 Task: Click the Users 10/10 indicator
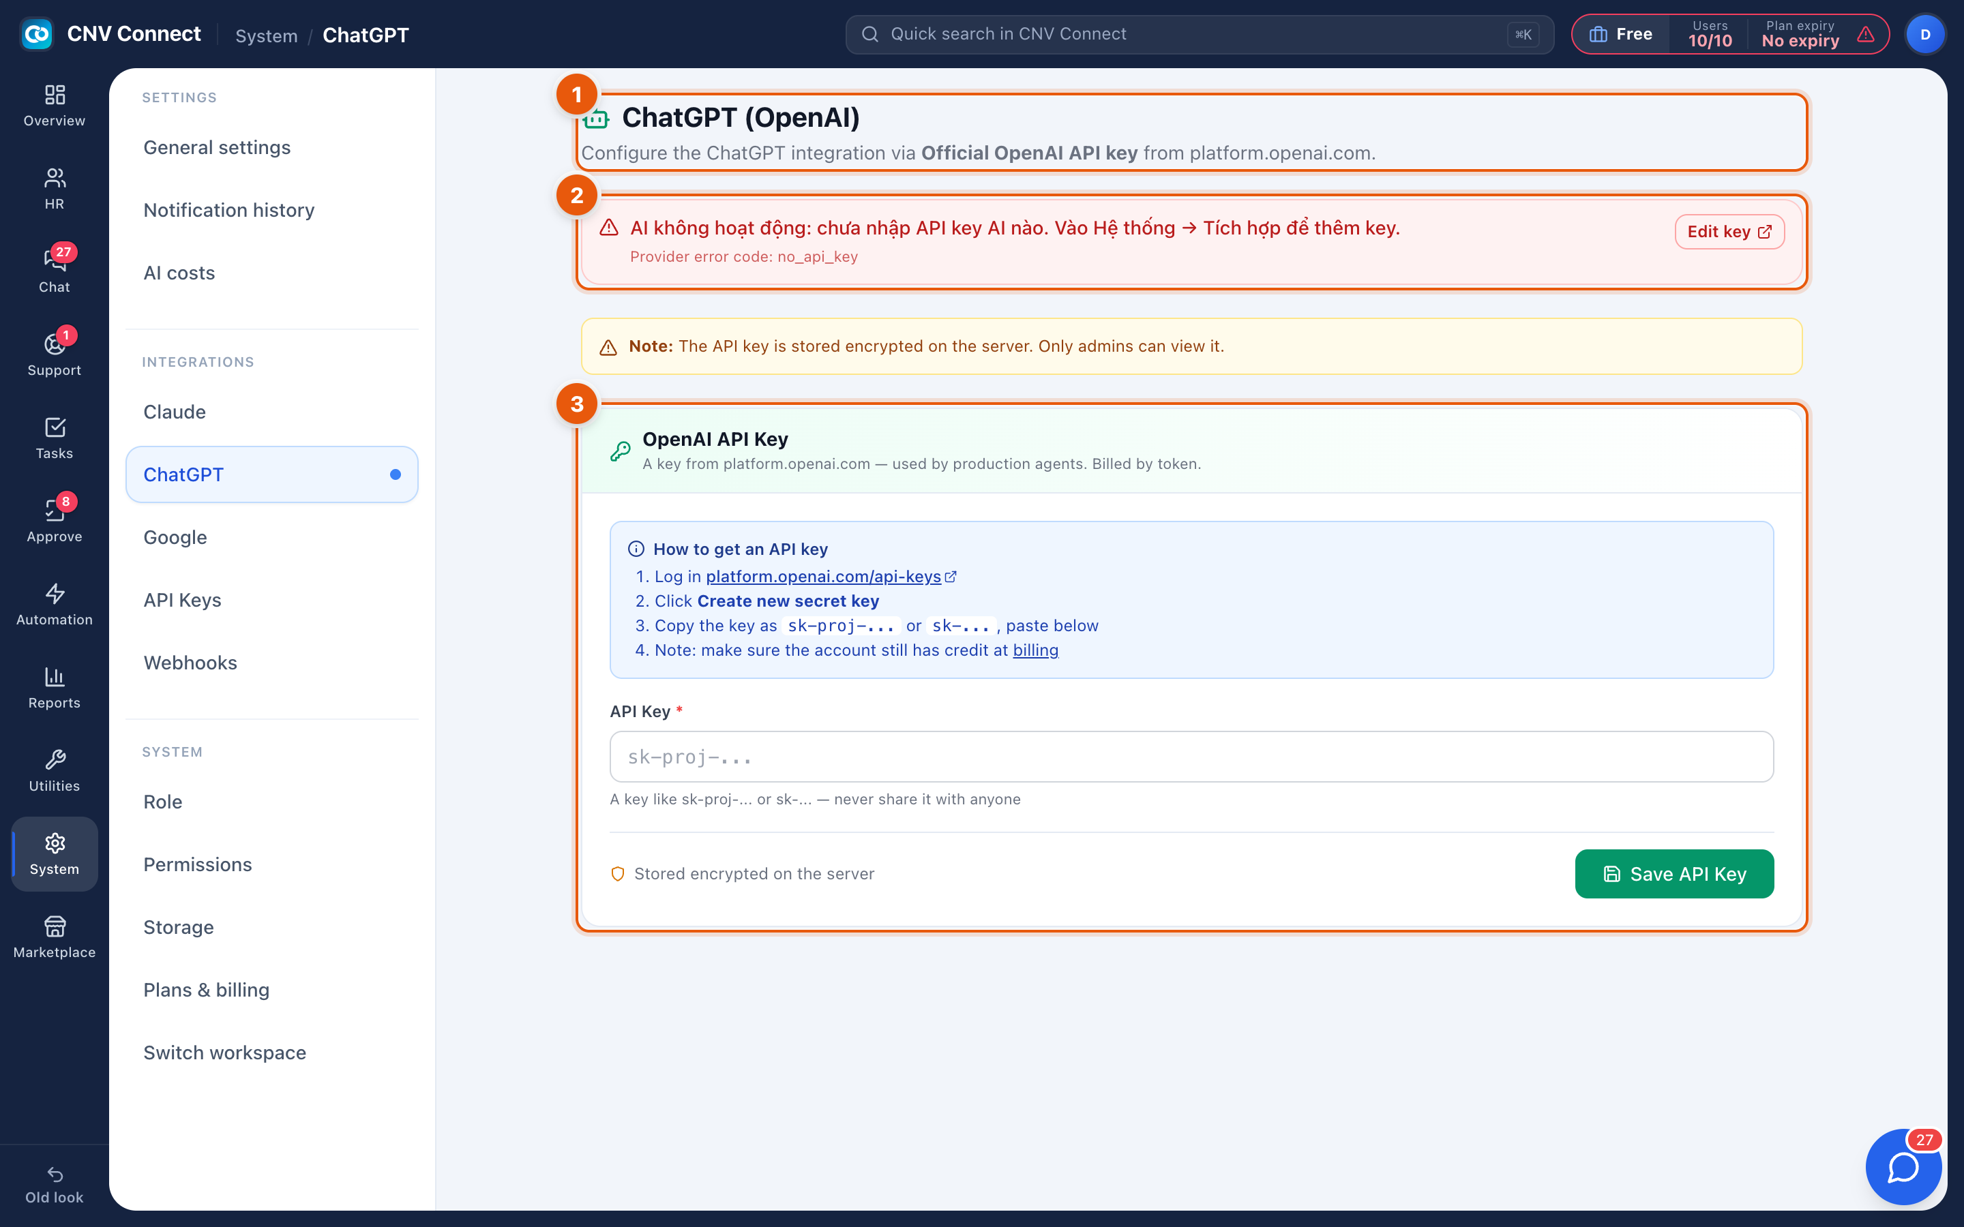point(1710,34)
